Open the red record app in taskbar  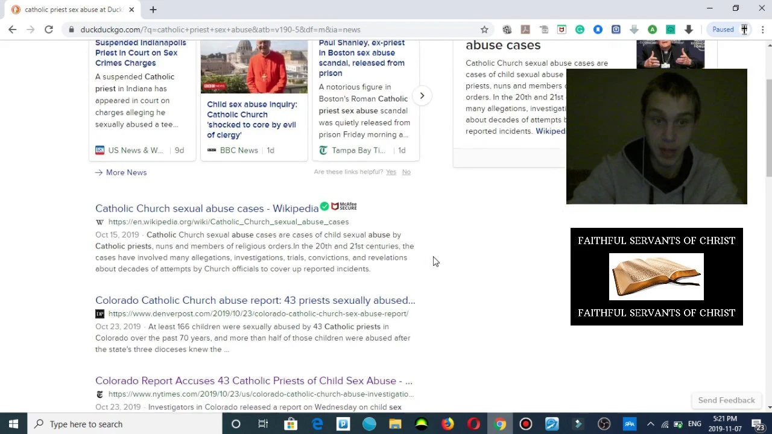[526, 424]
